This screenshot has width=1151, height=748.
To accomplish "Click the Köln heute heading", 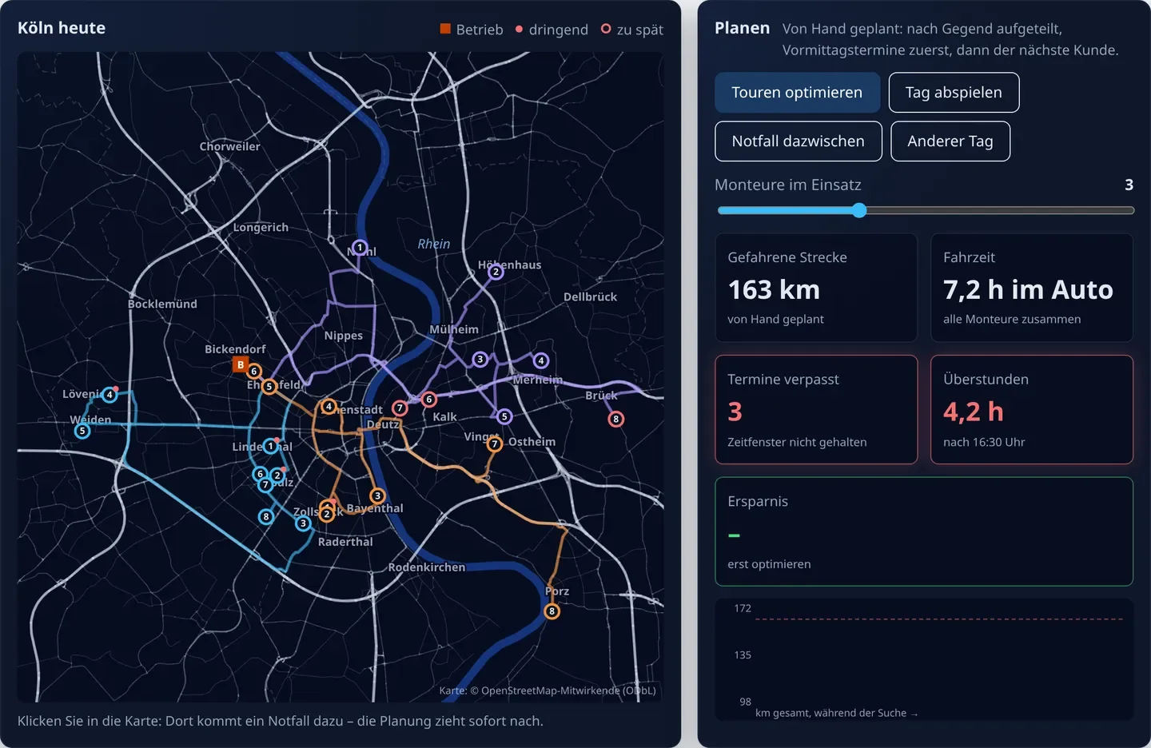I will pyautogui.click(x=62, y=28).
